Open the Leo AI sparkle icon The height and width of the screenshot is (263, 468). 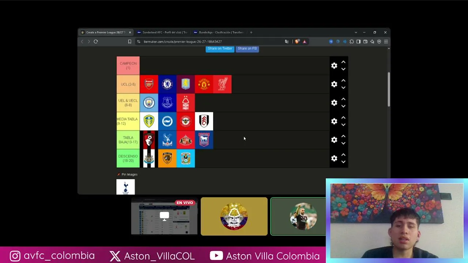tap(372, 42)
